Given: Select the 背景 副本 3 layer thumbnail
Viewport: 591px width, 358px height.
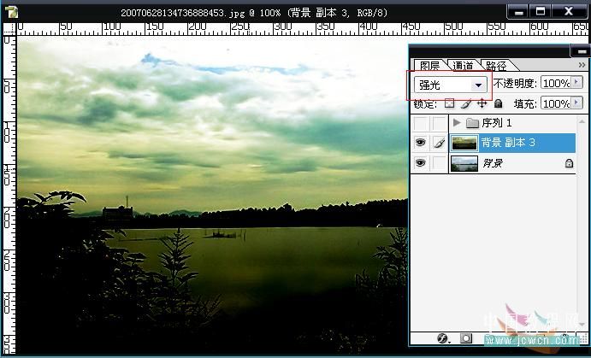Looking at the screenshot, I should coord(464,143).
